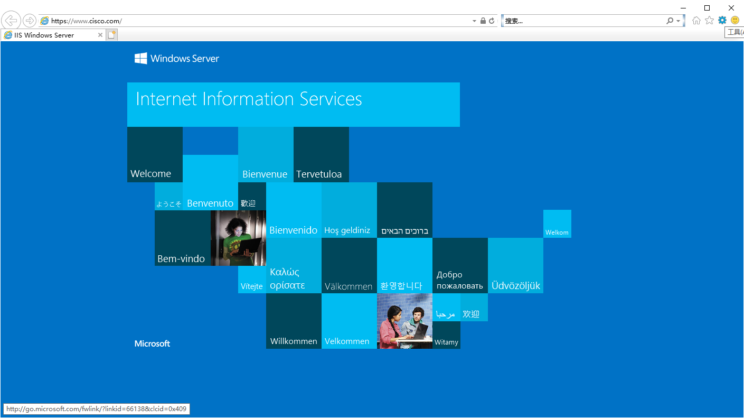The height and width of the screenshot is (418, 744).
Task: Open the Home page icon
Action: 696,20
